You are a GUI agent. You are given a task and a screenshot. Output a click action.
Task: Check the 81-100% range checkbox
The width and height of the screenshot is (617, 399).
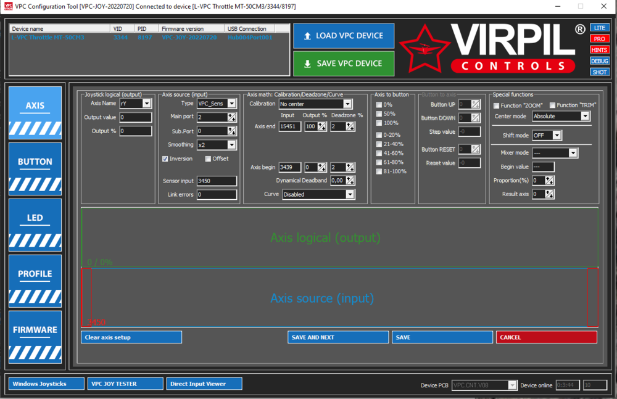click(379, 171)
